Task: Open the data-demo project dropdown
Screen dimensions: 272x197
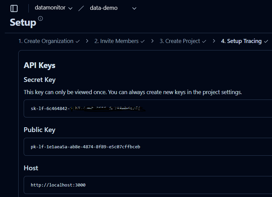Action: (x=113, y=8)
